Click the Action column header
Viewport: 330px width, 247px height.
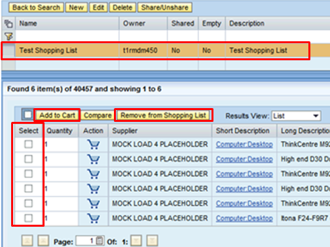93,131
